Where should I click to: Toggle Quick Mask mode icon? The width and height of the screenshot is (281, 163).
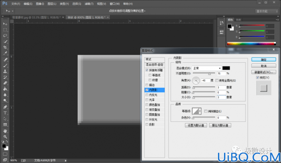5,154
